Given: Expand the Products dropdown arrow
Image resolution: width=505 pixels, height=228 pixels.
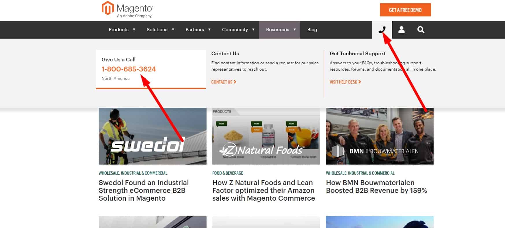Looking at the screenshot, I should pos(134,30).
